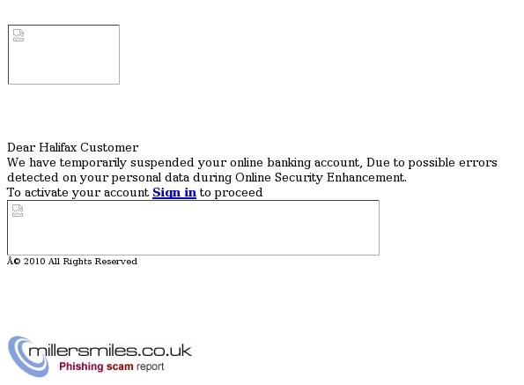Click the millersmiles.co.uk logo text

[x=110, y=351]
